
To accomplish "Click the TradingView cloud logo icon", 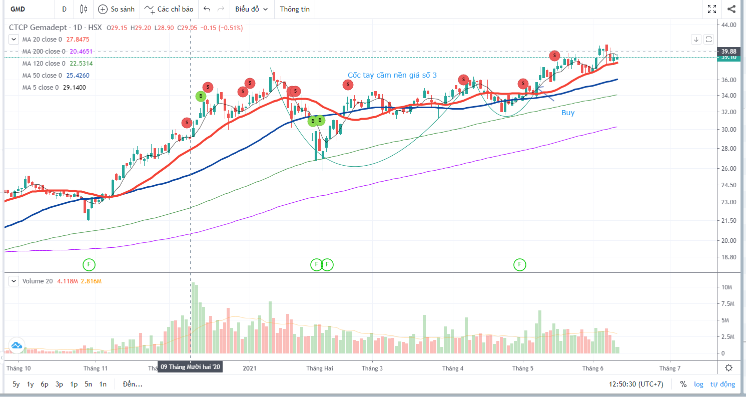I will (x=16, y=345).
